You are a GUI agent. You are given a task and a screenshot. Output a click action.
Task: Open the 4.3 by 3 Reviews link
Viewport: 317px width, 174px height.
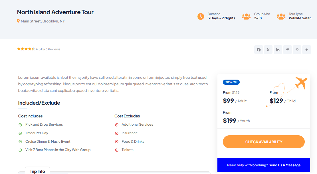click(48, 49)
